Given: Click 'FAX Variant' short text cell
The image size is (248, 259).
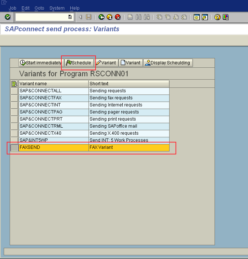Looking at the screenshot, I should click(x=129, y=147).
